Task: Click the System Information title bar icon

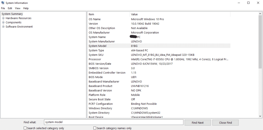Action: [3, 3]
